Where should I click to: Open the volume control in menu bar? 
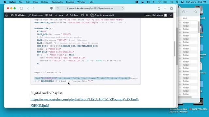pos(148,2)
